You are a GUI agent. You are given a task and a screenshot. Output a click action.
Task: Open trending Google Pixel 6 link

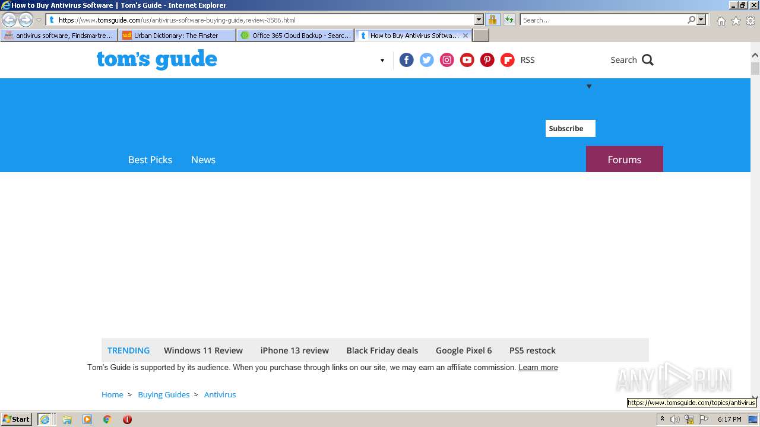click(464, 350)
